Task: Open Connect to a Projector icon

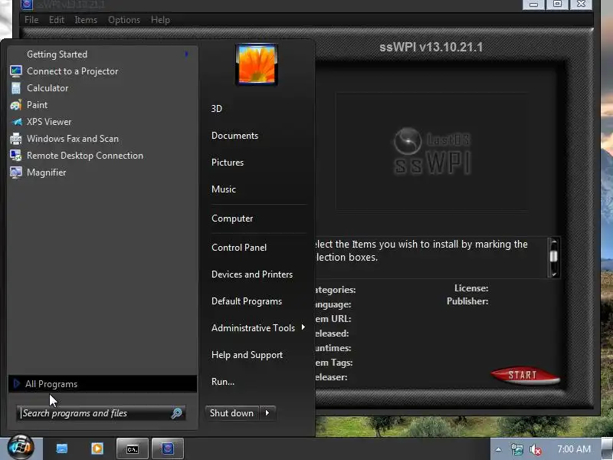Action: click(x=16, y=71)
